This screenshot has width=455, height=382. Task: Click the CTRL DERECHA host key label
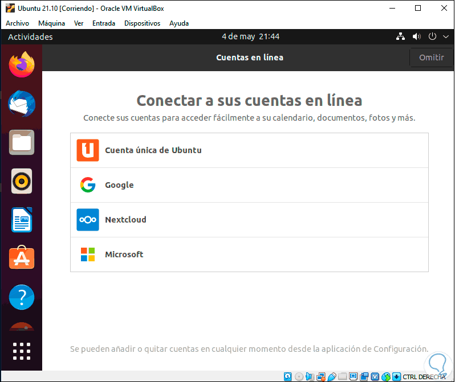click(x=424, y=377)
